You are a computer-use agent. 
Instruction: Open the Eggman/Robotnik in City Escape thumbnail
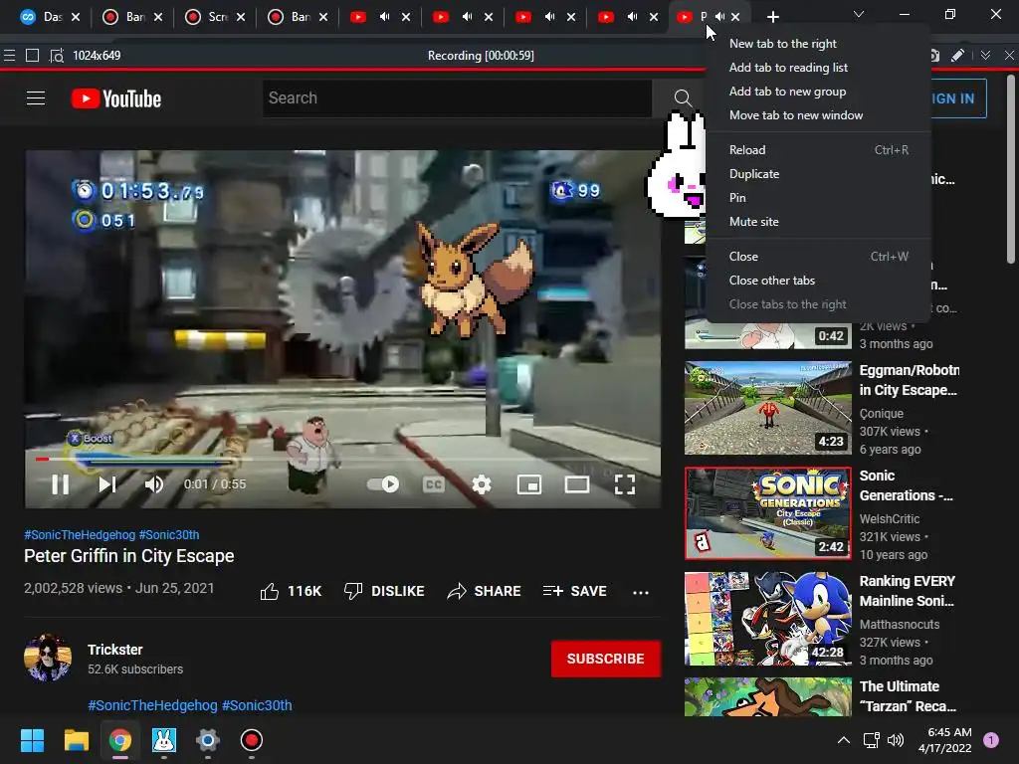pyautogui.click(x=767, y=407)
